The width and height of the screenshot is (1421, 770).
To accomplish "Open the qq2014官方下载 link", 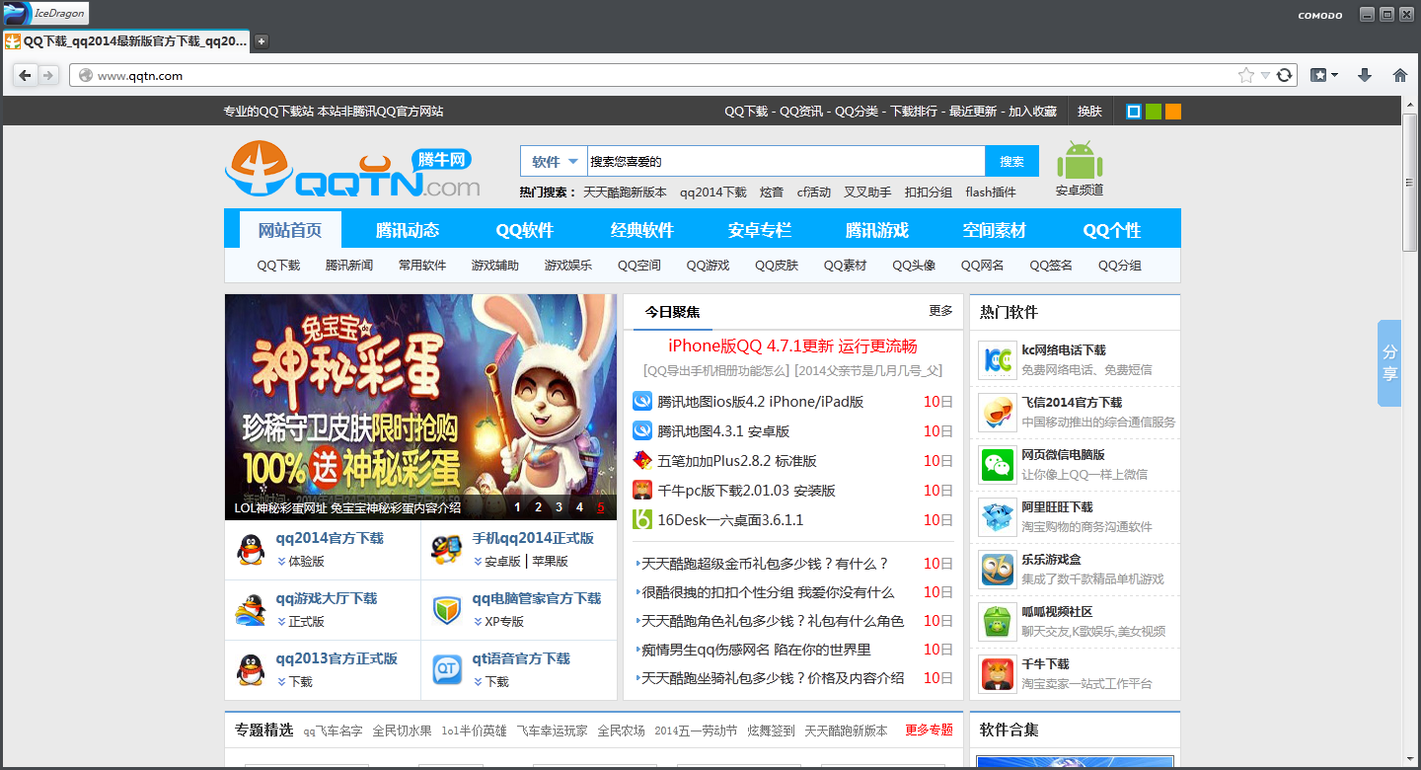I will coord(330,538).
